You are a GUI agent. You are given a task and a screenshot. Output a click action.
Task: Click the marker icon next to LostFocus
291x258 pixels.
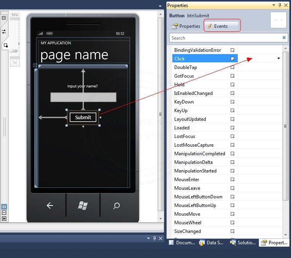(x=232, y=136)
